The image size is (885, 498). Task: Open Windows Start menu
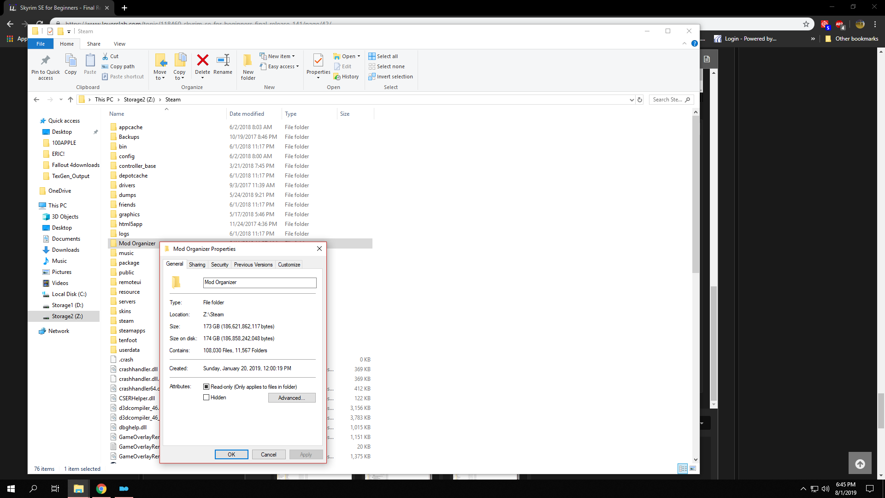pos(11,489)
